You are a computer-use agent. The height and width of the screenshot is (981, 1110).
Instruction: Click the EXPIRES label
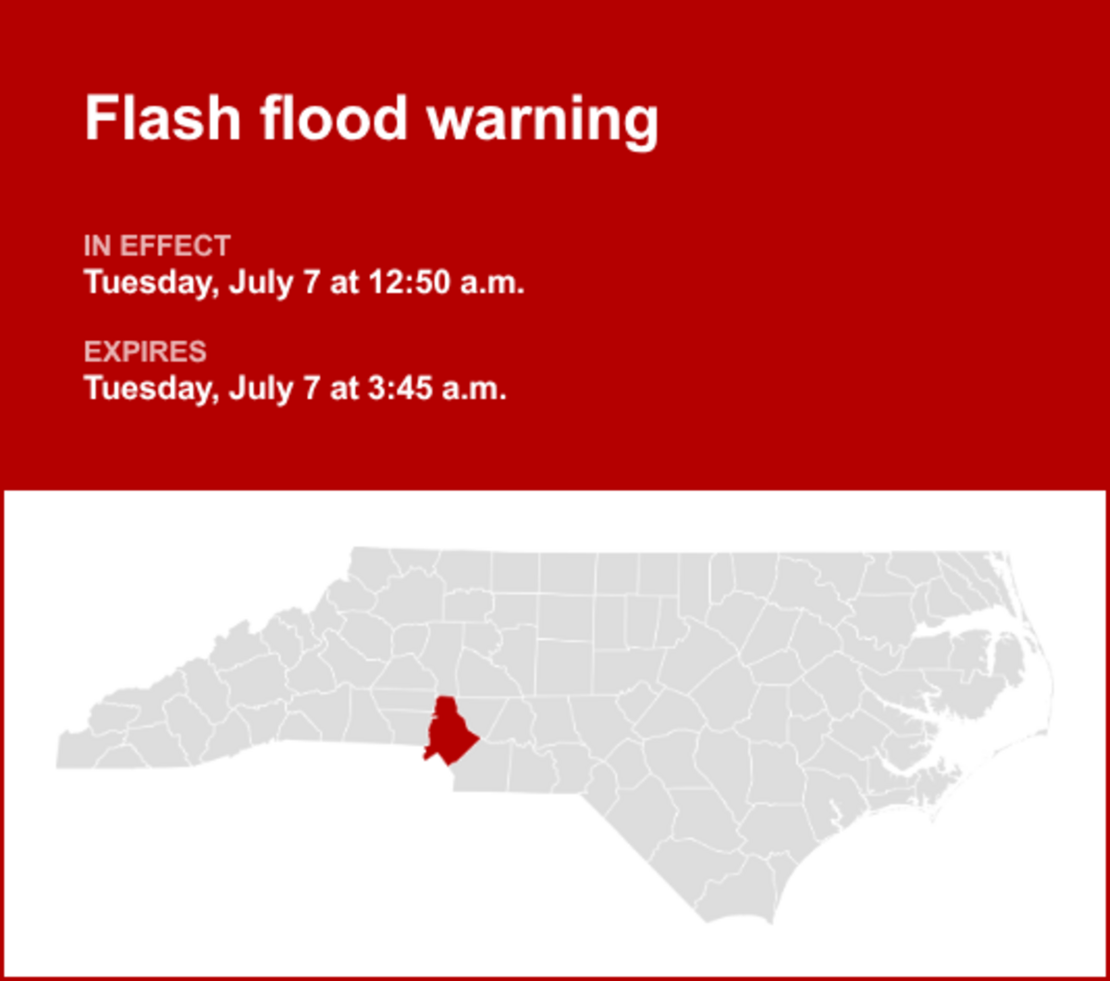coord(145,352)
